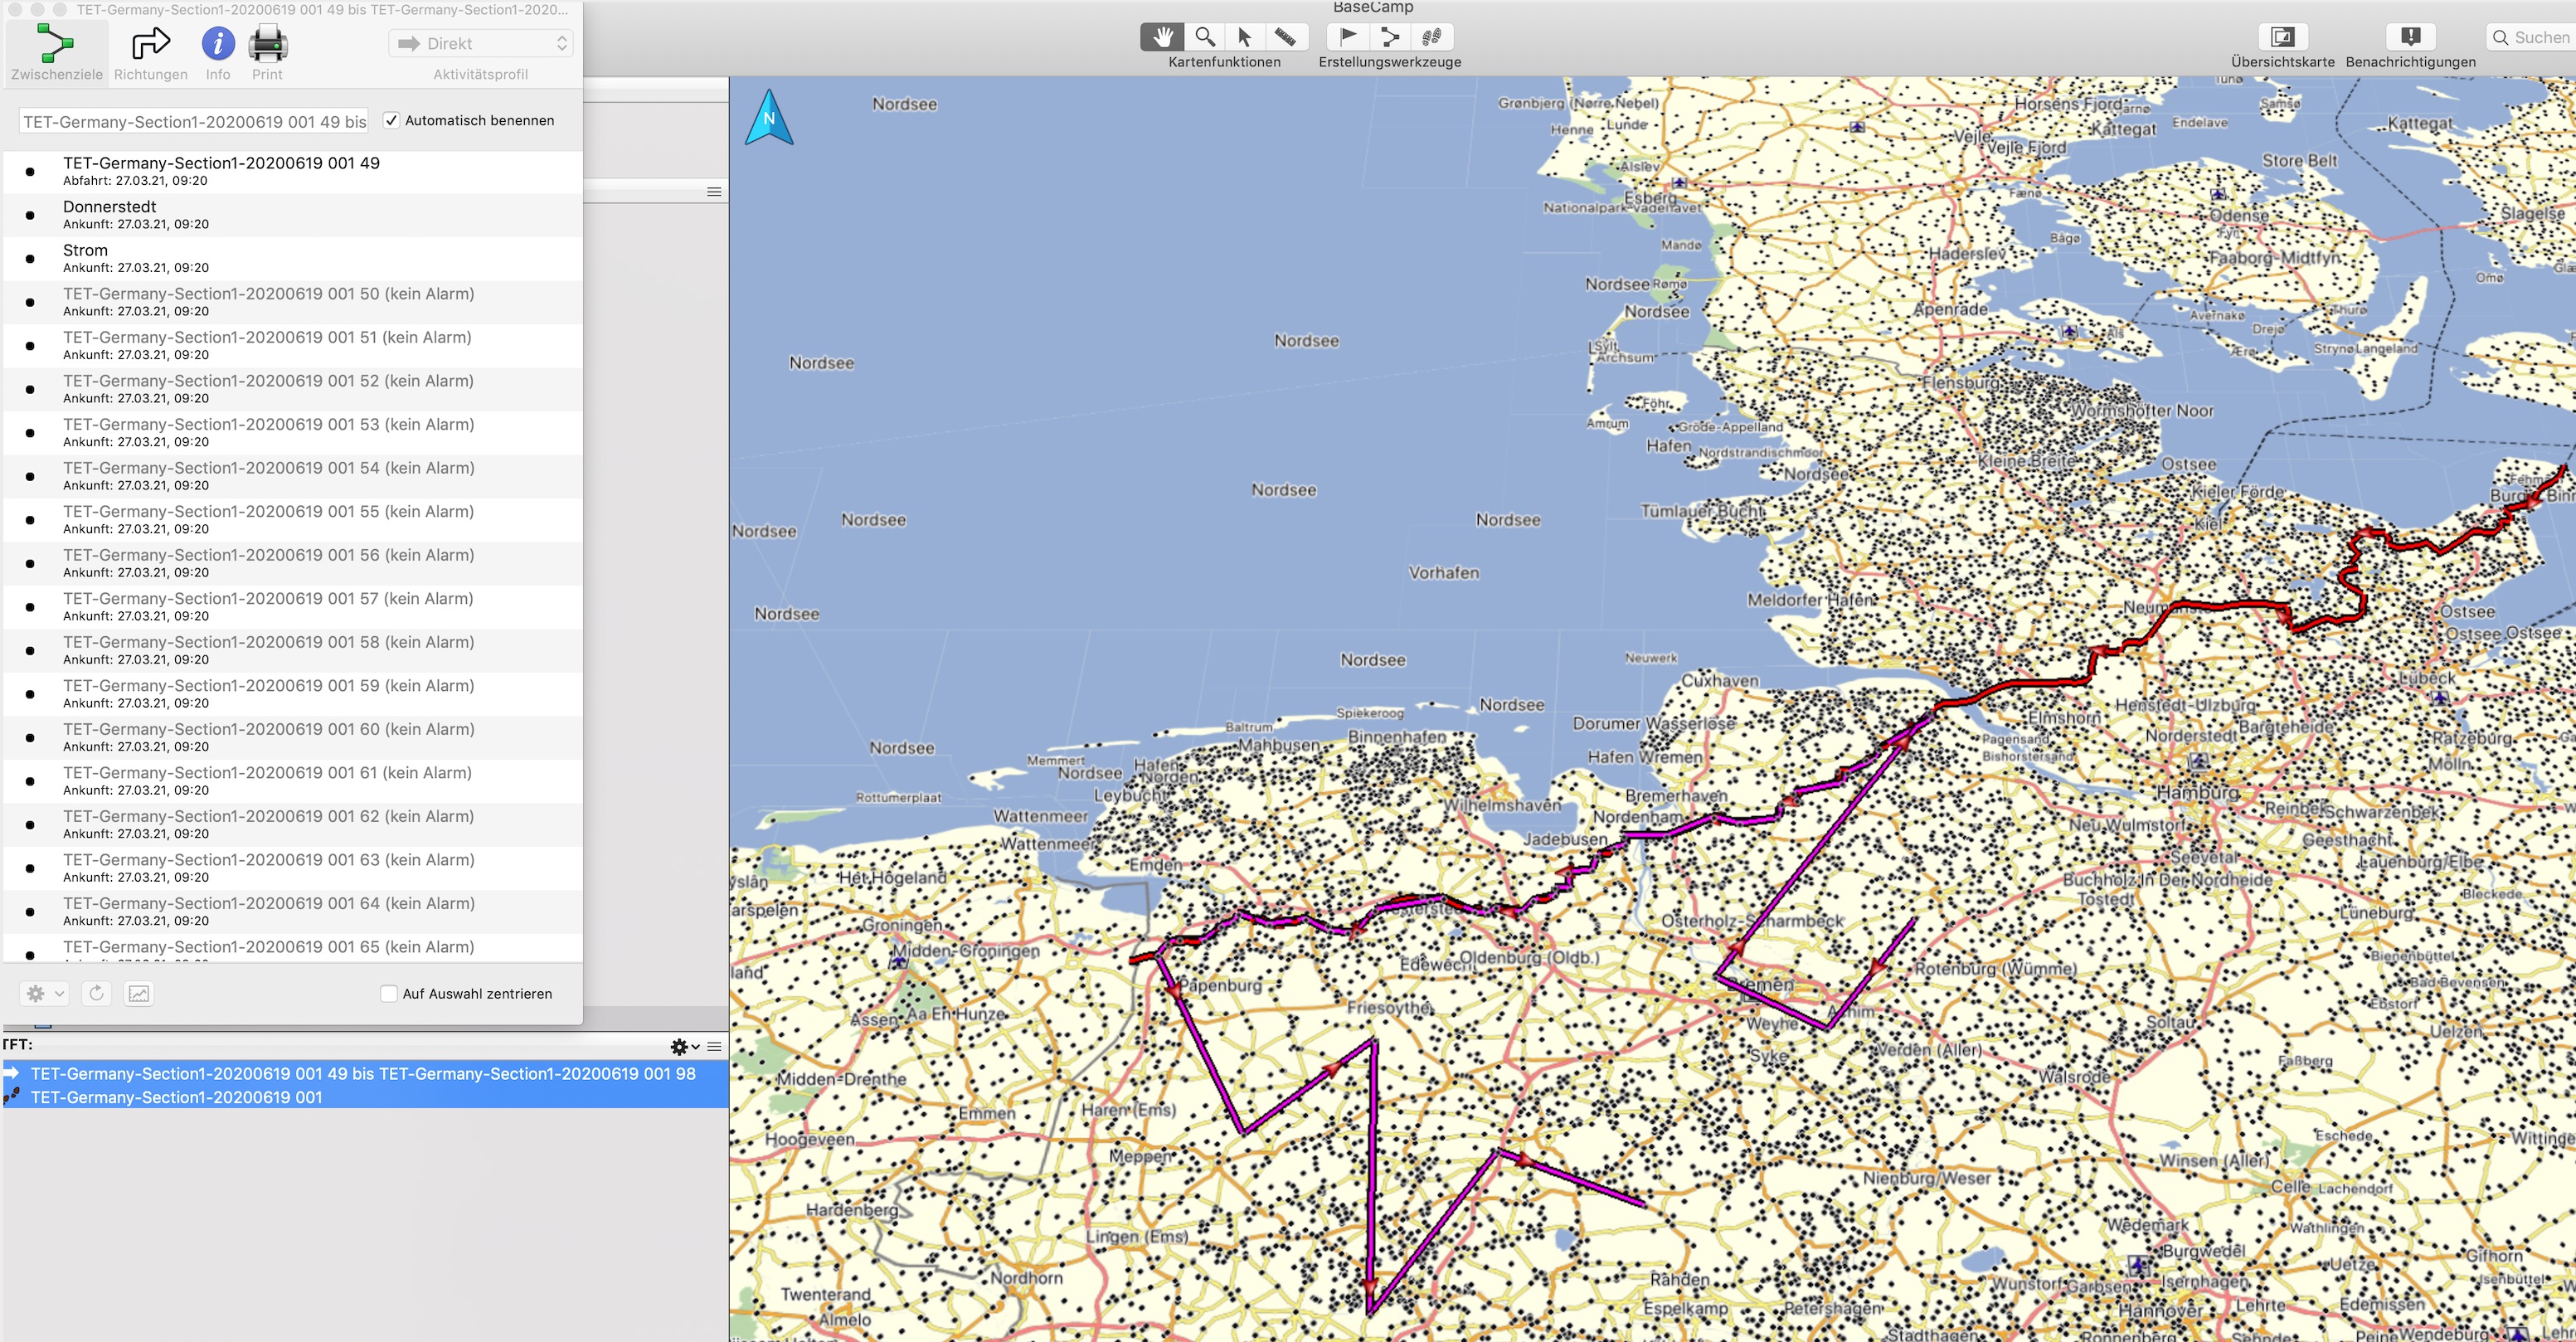The height and width of the screenshot is (1342, 2576).
Task: Open the gear options dropdown in route dialog
Action: pos(44,993)
